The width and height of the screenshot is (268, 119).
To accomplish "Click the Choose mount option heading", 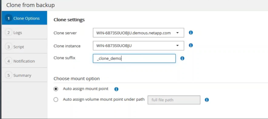I will click(x=77, y=79).
